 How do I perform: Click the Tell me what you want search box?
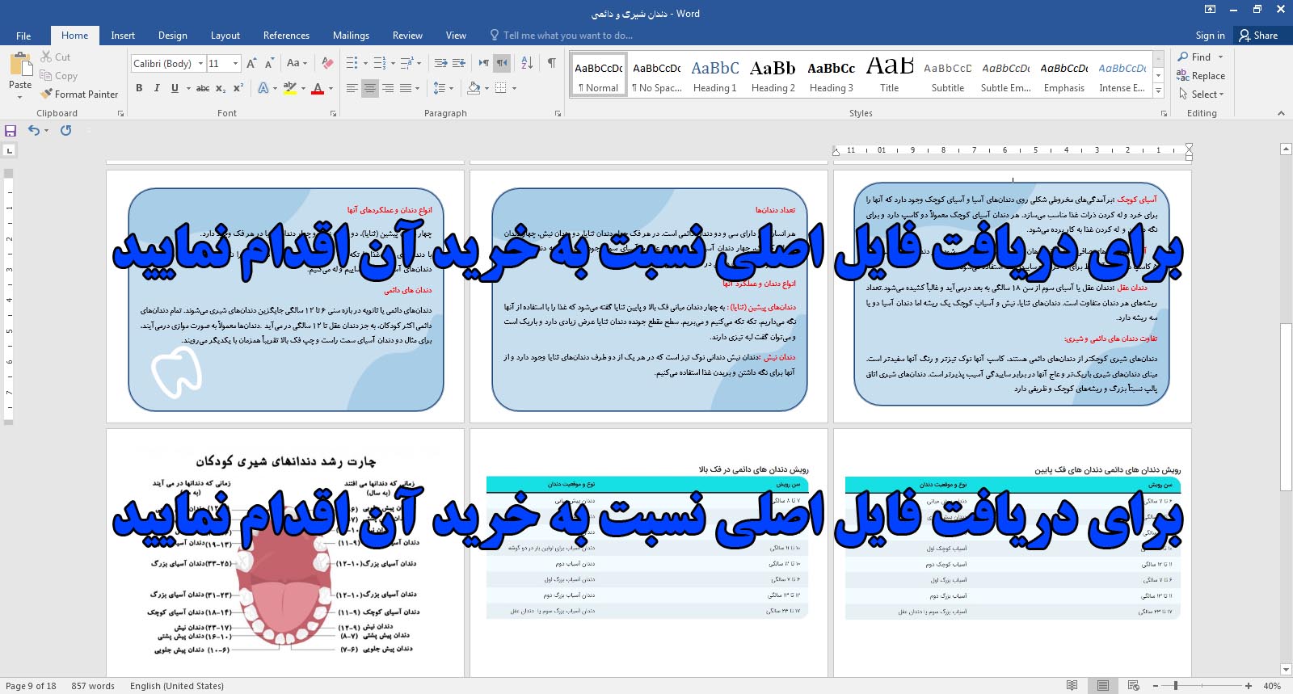click(x=567, y=36)
